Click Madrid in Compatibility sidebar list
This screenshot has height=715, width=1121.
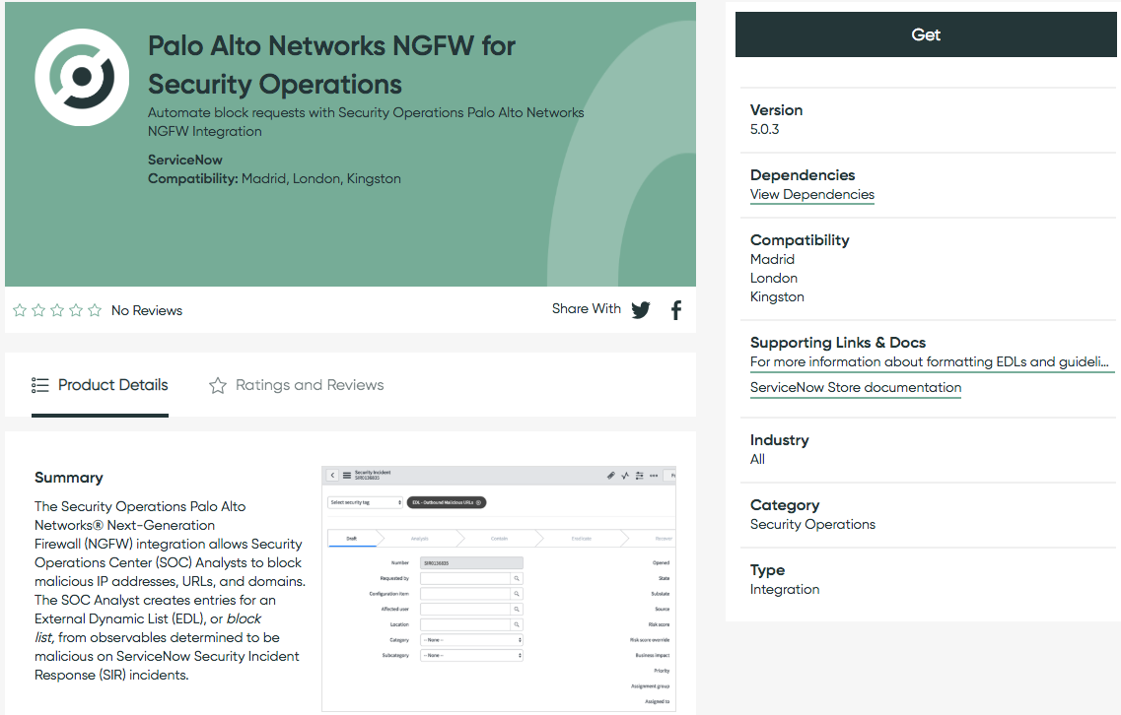(x=772, y=259)
